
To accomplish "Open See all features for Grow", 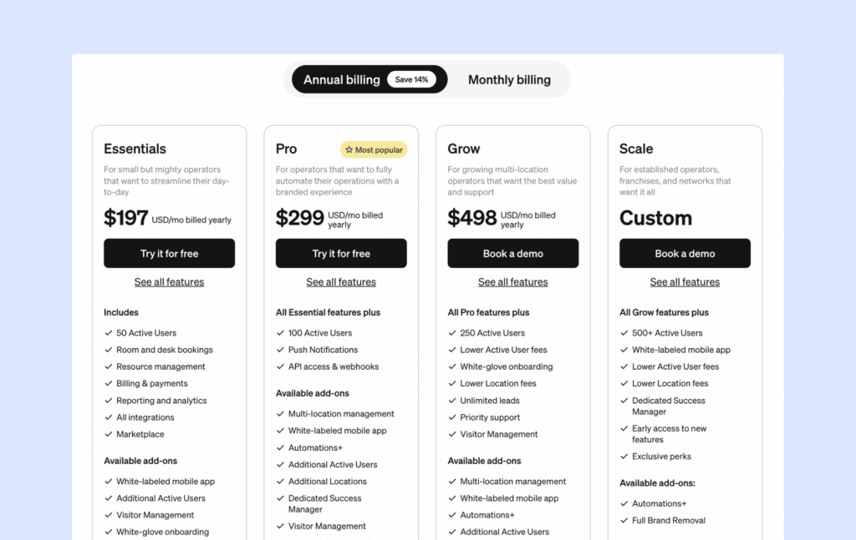I will [x=512, y=282].
